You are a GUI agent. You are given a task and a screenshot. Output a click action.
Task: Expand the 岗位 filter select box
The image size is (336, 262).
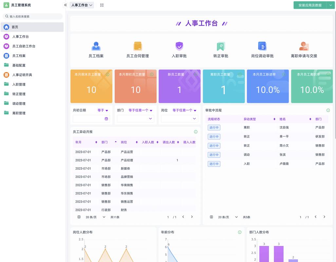pyautogui.click(x=179, y=119)
